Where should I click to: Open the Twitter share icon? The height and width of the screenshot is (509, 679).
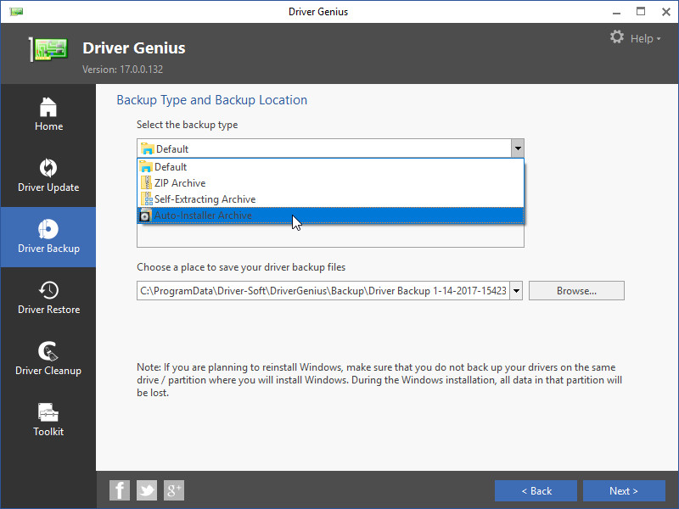[147, 490]
